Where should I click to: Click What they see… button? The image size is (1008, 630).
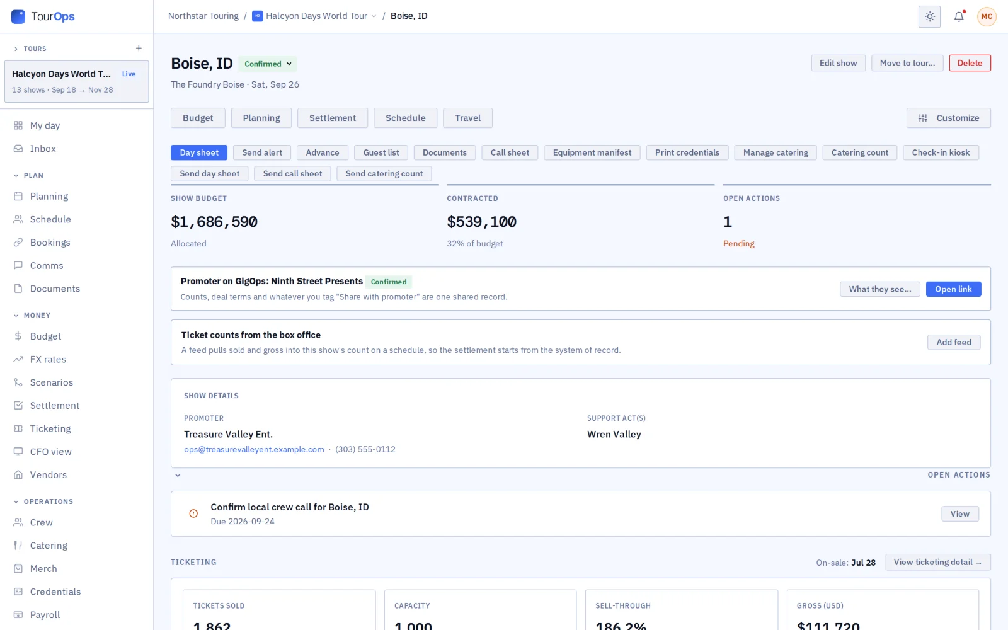point(879,289)
